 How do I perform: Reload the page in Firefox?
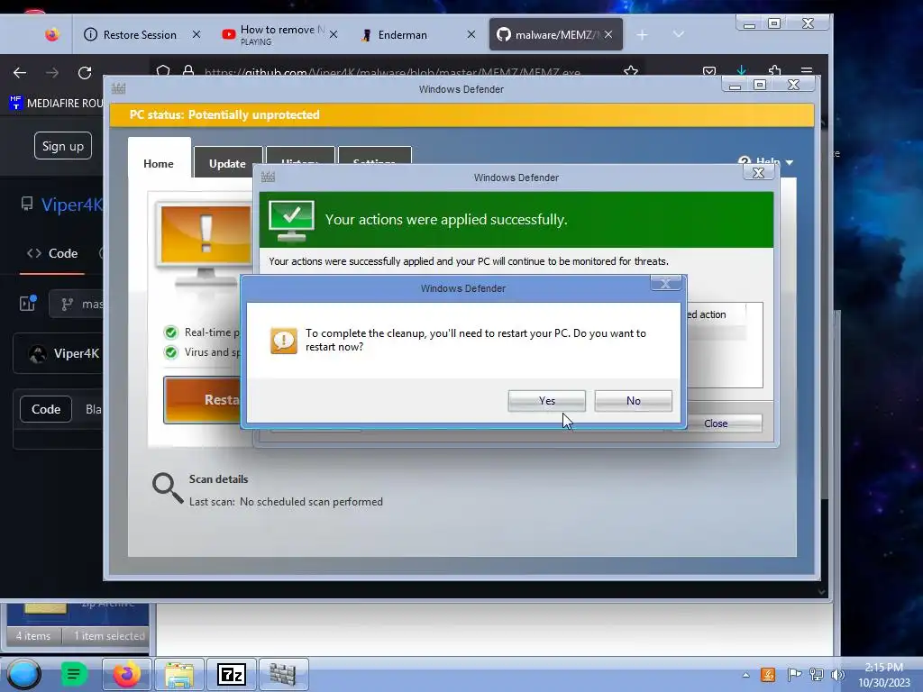click(85, 72)
